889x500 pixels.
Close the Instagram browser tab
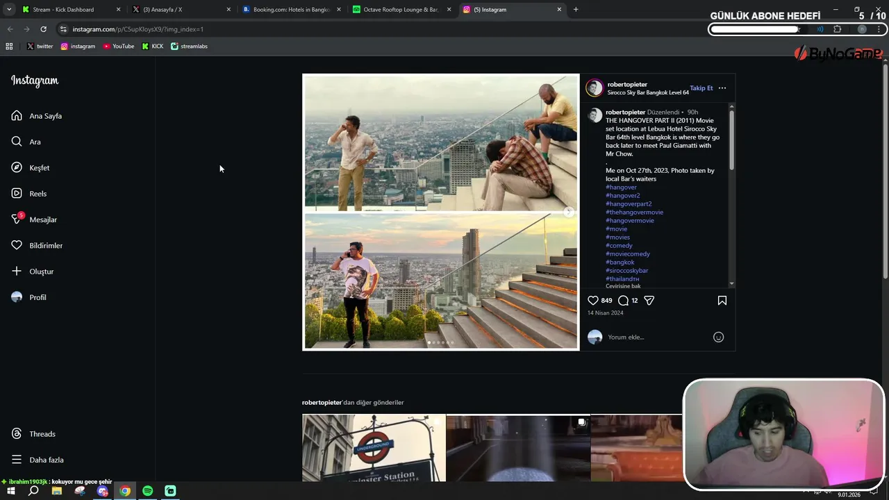pos(559,10)
